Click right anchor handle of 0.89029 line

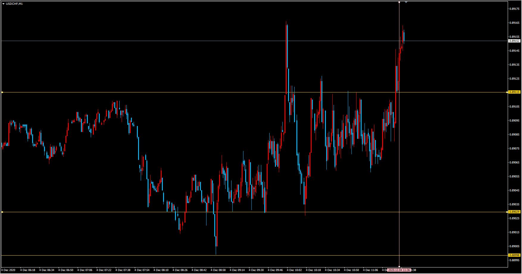pyautogui.click(x=507, y=212)
